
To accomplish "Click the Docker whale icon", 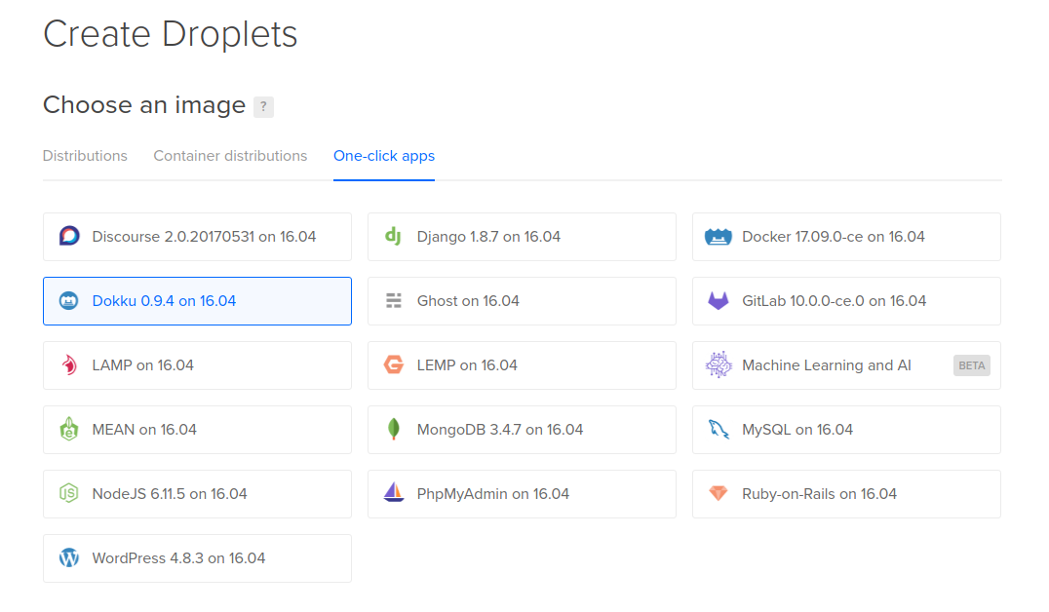I will [x=718, y=237].
